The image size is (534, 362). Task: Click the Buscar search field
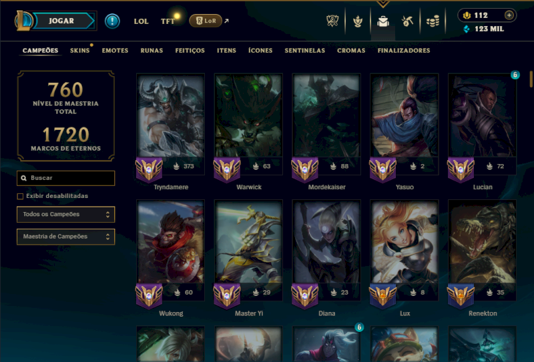pos(65,178)
